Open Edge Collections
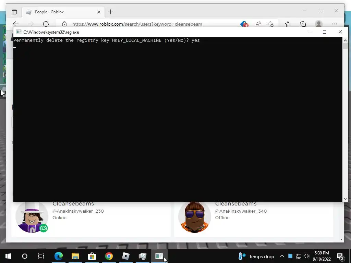Screen dimensions: 351x263 303,24
